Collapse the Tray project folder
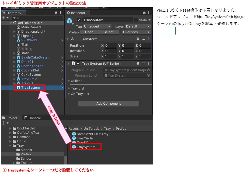Viewport: 250px width, 175px height. [x=10, y=146]
